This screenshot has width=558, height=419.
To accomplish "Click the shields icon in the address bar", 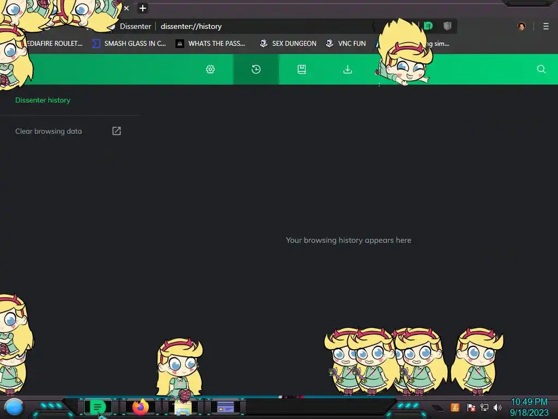I will click(447, 26).
